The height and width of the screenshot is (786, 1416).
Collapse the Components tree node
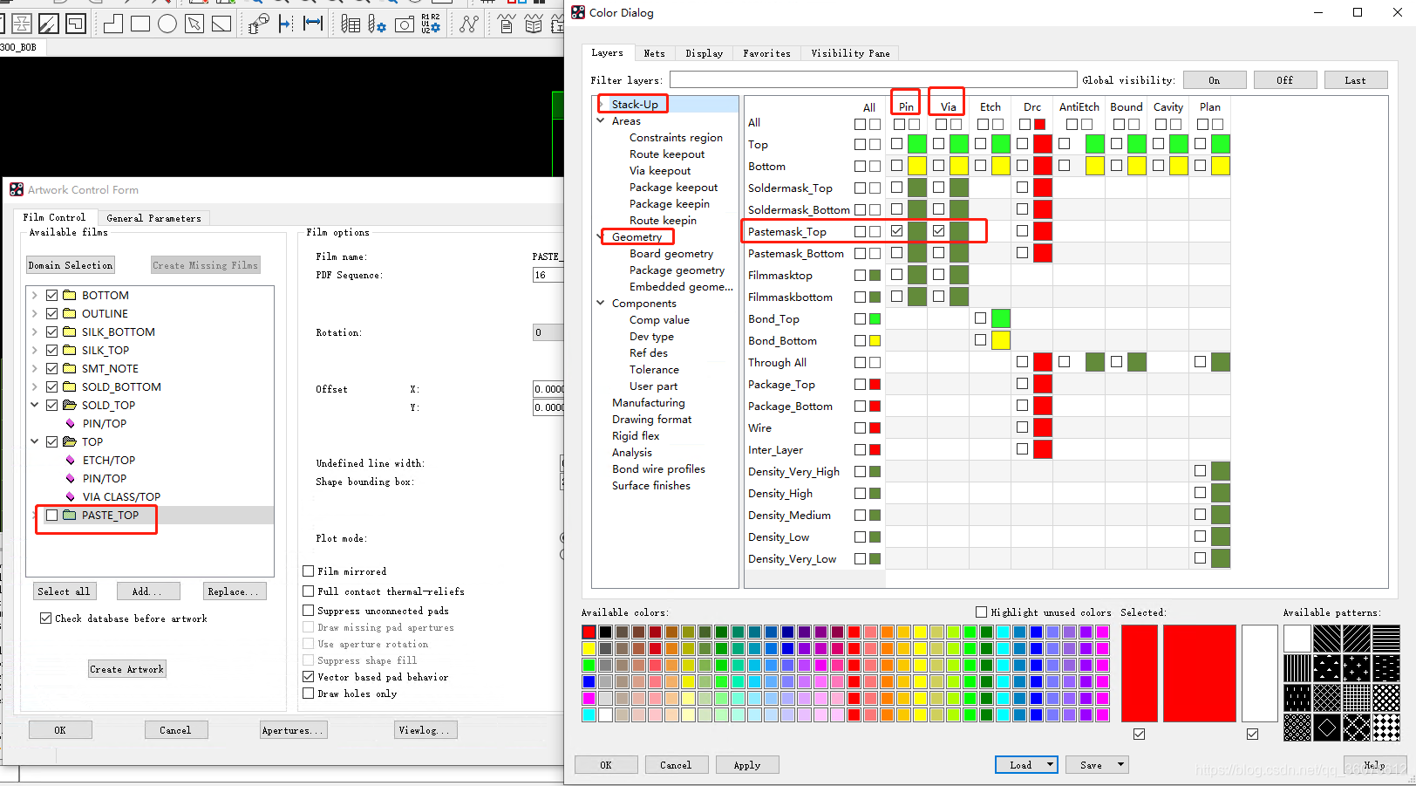pos(600,304)
